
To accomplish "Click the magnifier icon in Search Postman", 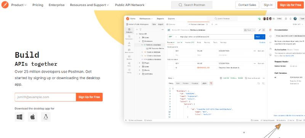I will [180, 5].
